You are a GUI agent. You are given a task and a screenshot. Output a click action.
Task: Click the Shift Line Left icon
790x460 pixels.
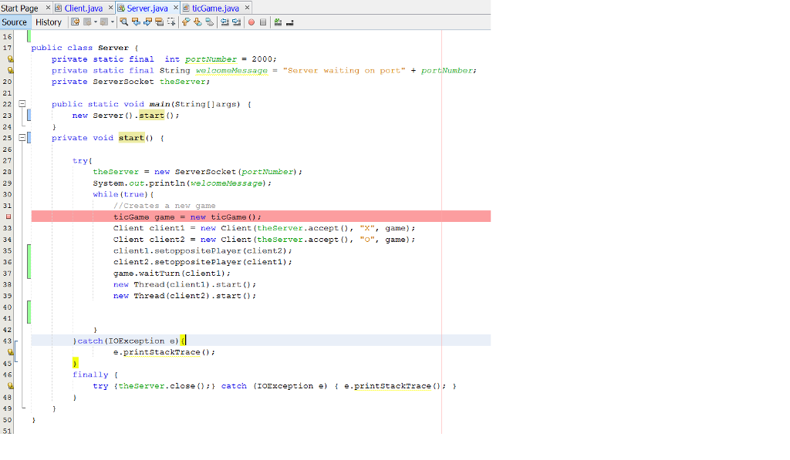tap(224, 22)
